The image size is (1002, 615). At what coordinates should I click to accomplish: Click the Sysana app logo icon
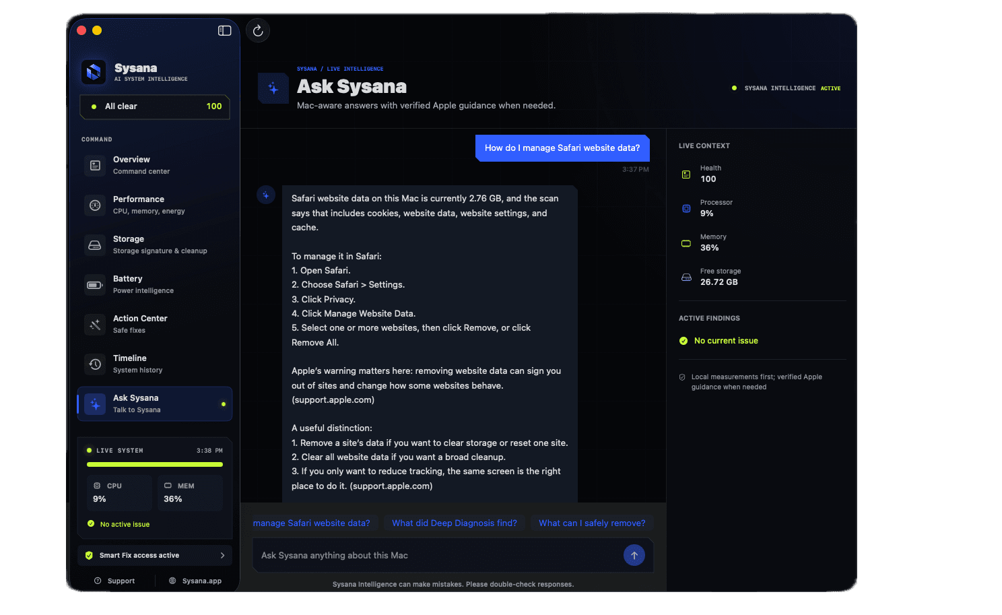pos(94,71)
